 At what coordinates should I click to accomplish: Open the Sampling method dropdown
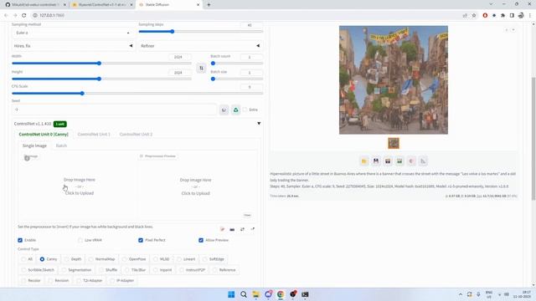pos(73,33)
